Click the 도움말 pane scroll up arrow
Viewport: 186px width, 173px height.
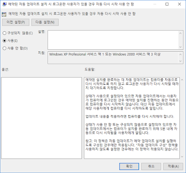pos(182,80)
